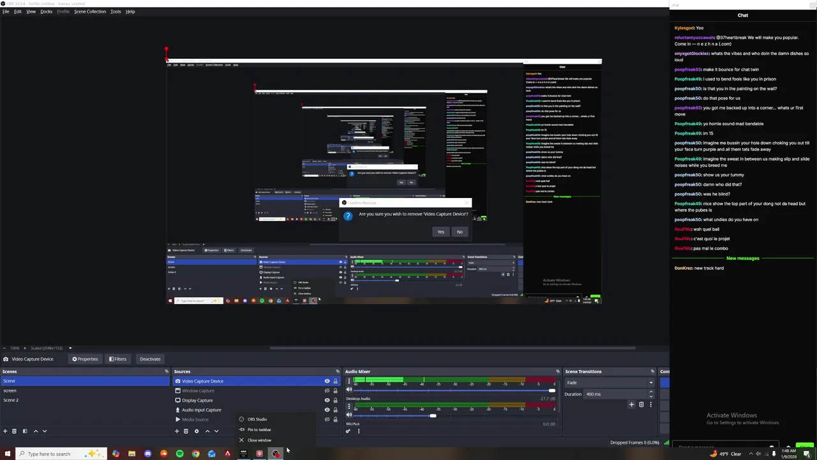Screen dimensions: 817x460
Task: Toggle lock on Audio Input Capture source
Action: 335,410
